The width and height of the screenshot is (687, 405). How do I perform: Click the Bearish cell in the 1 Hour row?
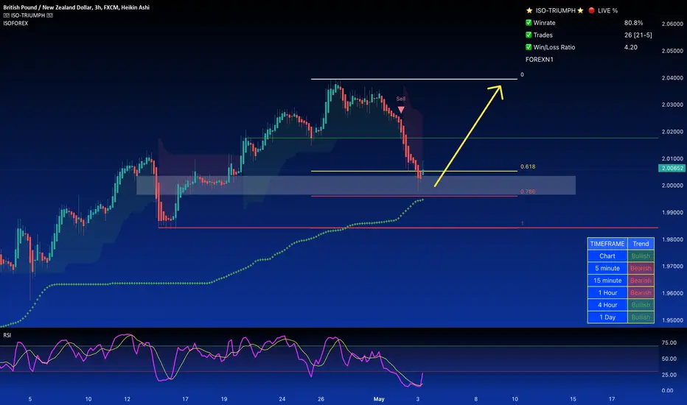[x=641, y=292]
